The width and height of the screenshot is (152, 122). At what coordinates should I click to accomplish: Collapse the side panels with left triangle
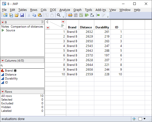47,22
